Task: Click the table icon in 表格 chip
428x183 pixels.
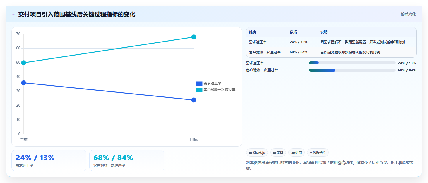Action: coord(275,153)
